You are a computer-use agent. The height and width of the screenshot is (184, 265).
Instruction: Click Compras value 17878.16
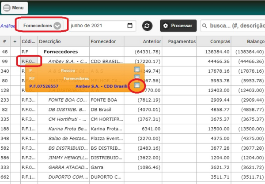pyautogui.click(x=219, y=71)
